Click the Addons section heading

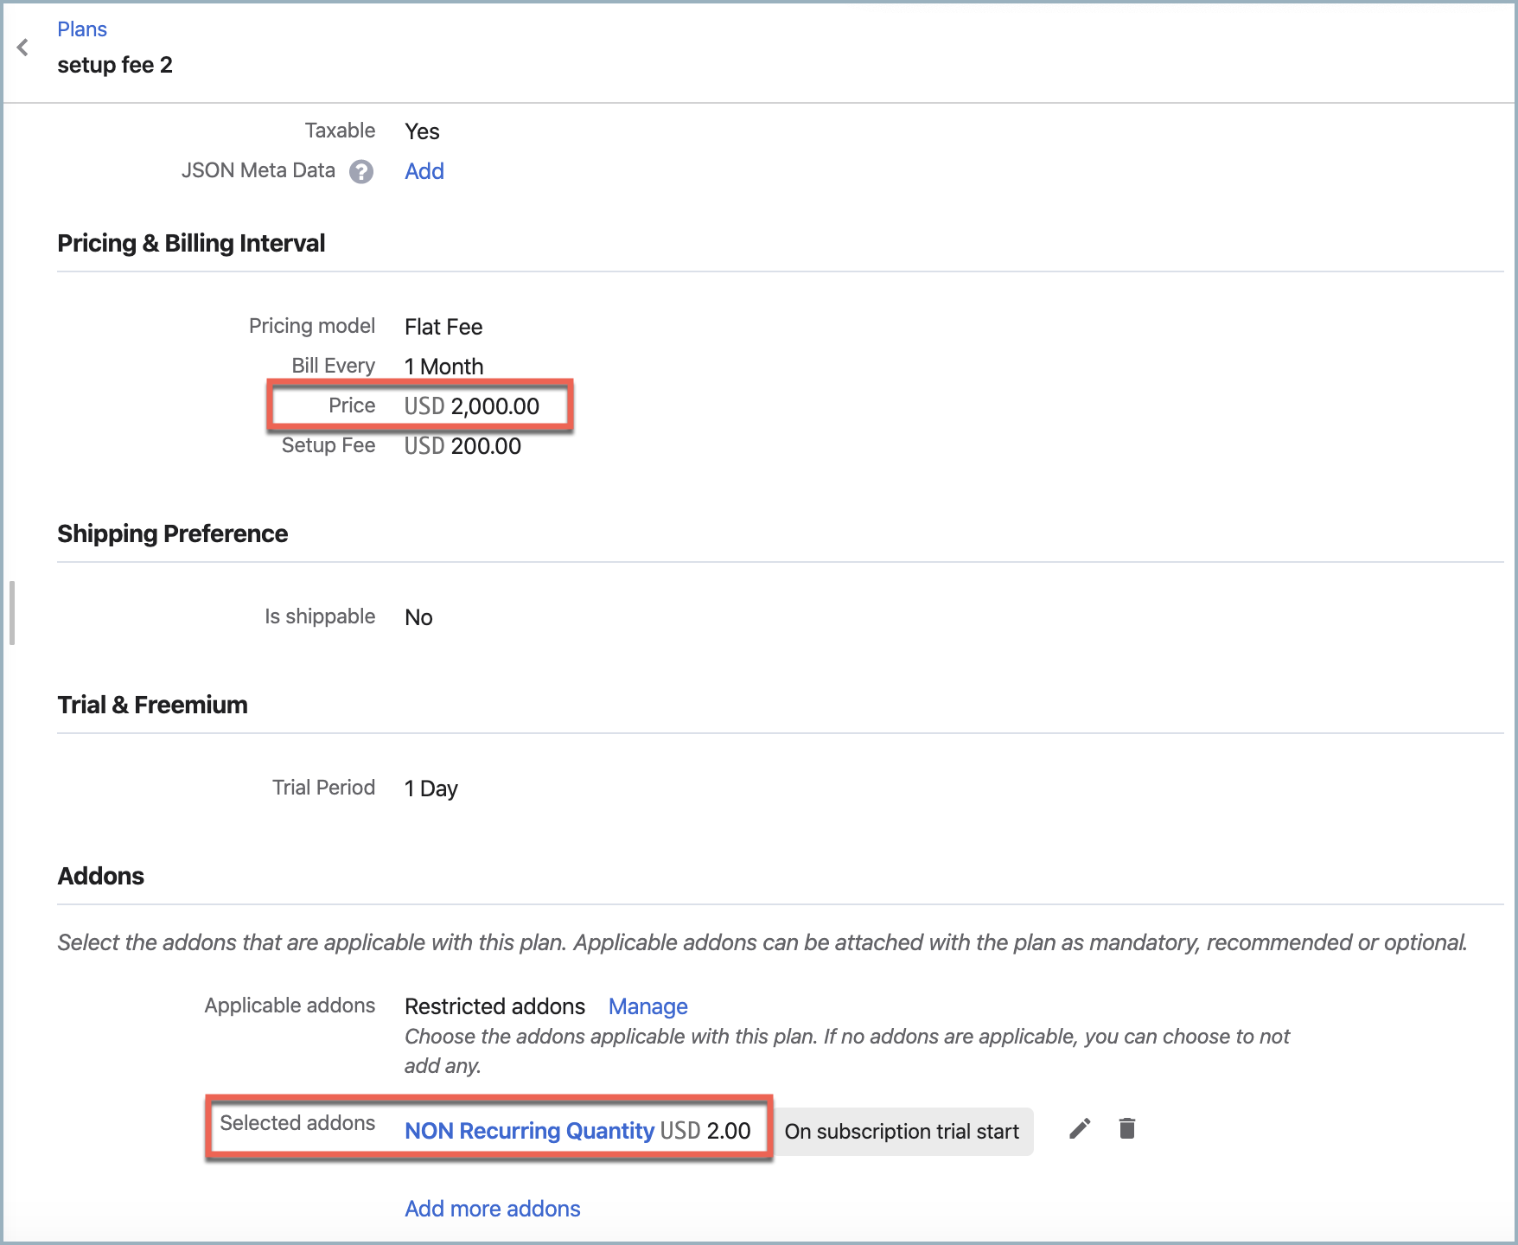(x=101, y=877)
